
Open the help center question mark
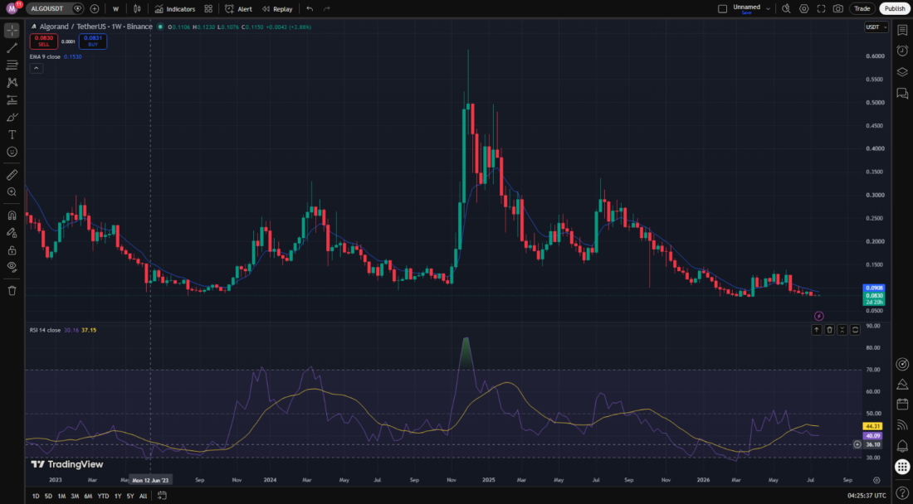coord(902,492)
